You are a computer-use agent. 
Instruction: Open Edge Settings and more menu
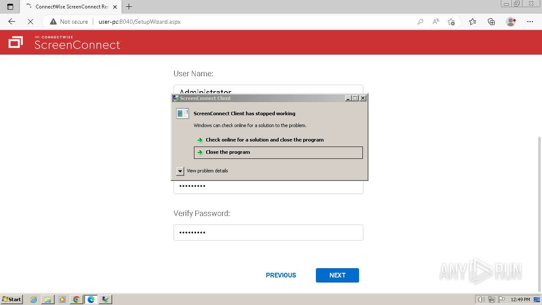(x=530, y=22)
